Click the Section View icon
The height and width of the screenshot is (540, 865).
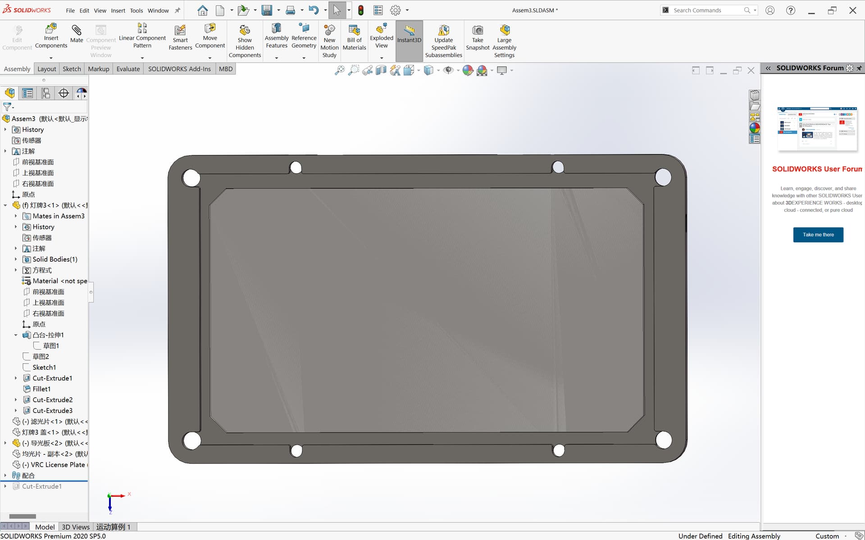[x=381, y=70]
